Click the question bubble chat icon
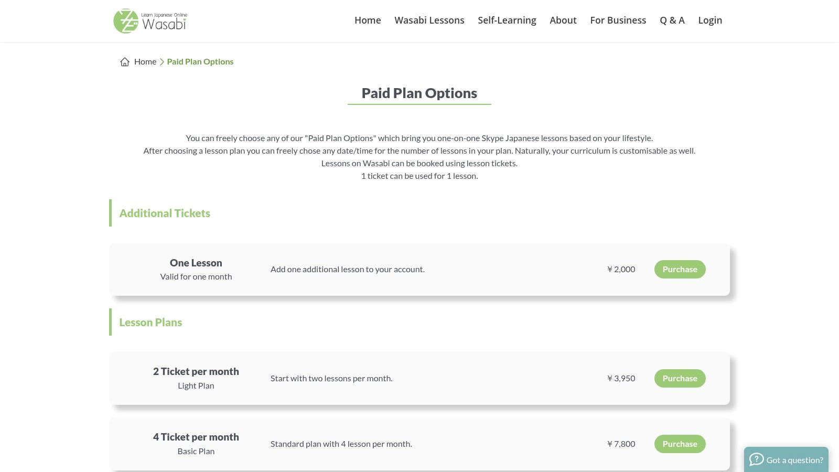This screenshot has width=839, height=472. (x=756, y=460)
